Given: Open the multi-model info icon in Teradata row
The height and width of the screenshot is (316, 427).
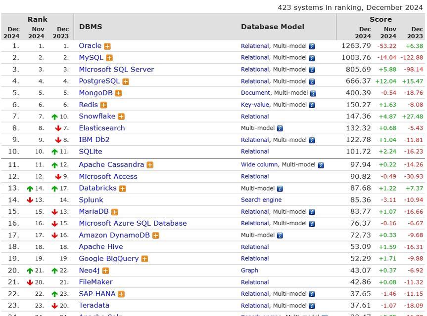Looking at the screenshot, I should point(312,306).
